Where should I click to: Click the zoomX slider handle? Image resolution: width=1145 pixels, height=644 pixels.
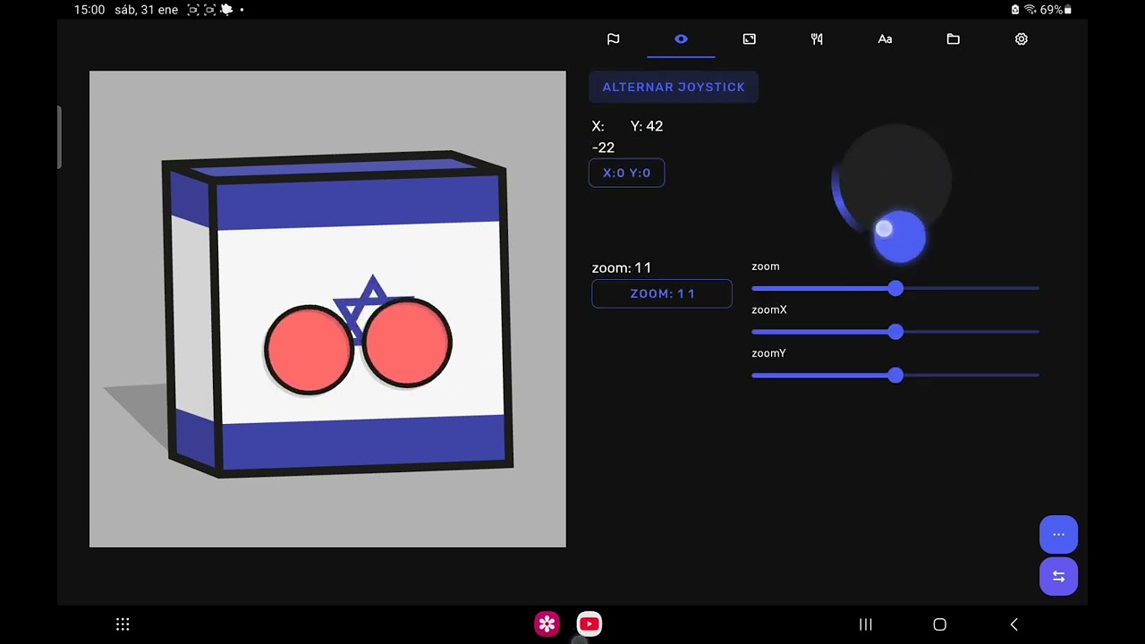[x=895, y=332]
